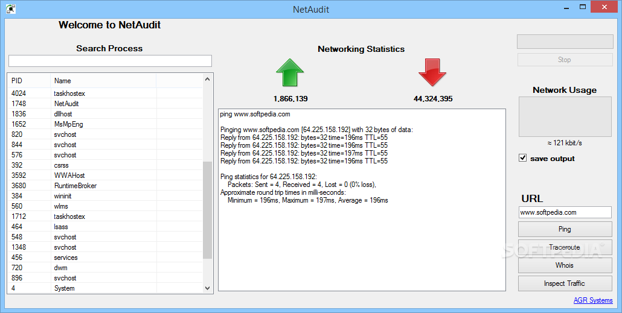Maximize the NetAudit window
This screenshot has width=622, height=313.
[583, 7]
